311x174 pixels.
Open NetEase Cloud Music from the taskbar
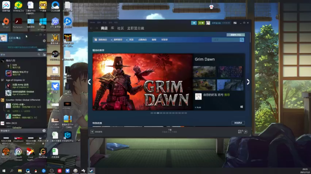59,171
